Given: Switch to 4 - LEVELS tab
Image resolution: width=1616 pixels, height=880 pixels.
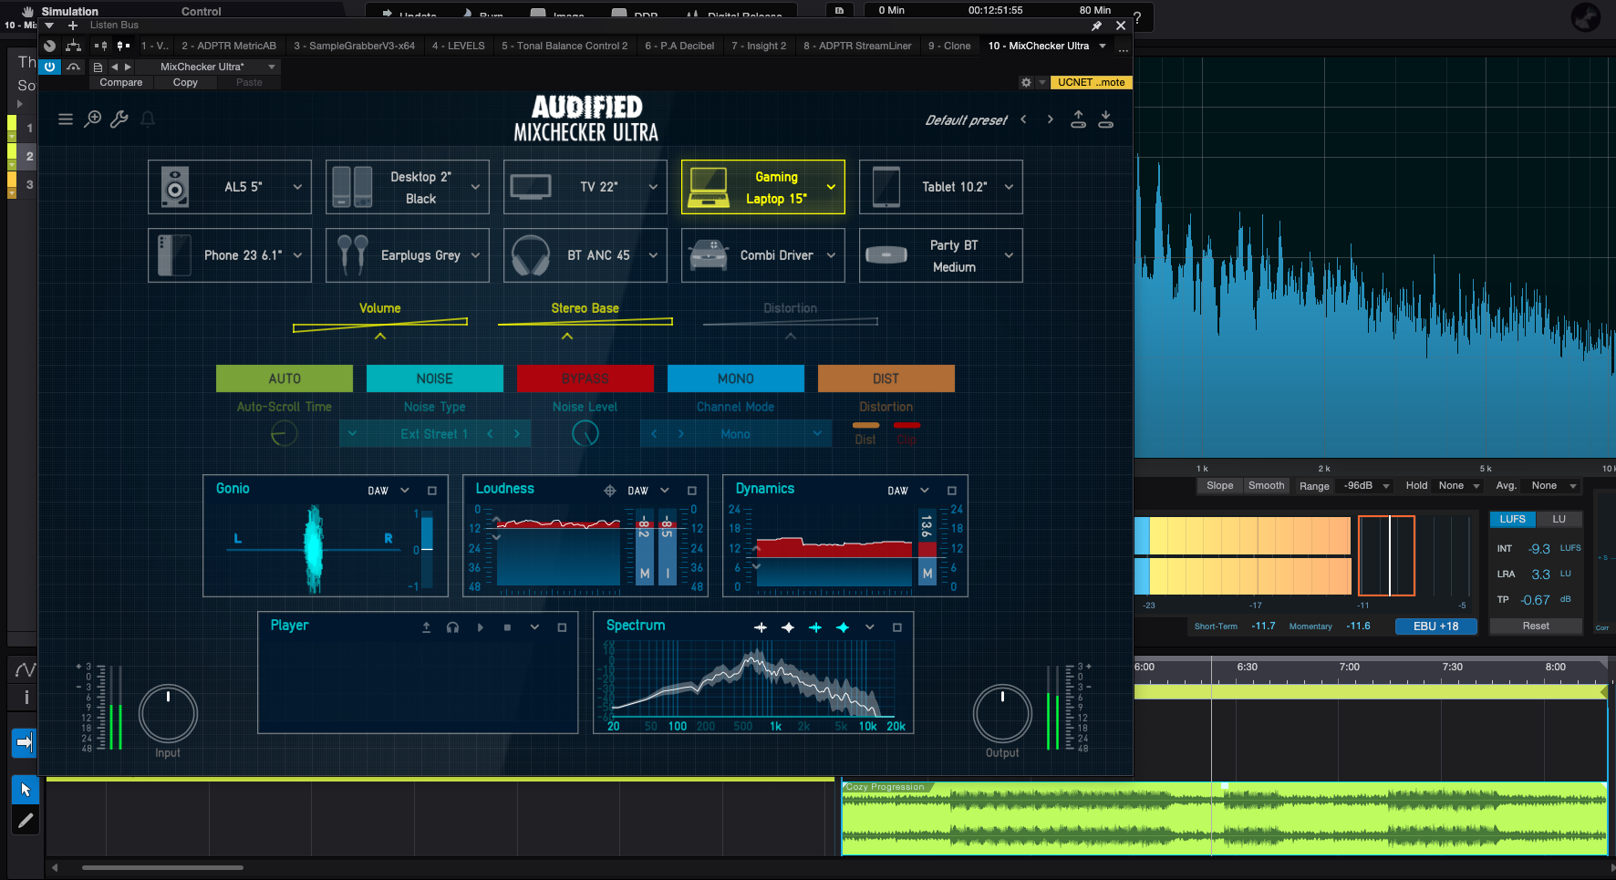Looking at the screenshot, I should [x=459, y=46].
